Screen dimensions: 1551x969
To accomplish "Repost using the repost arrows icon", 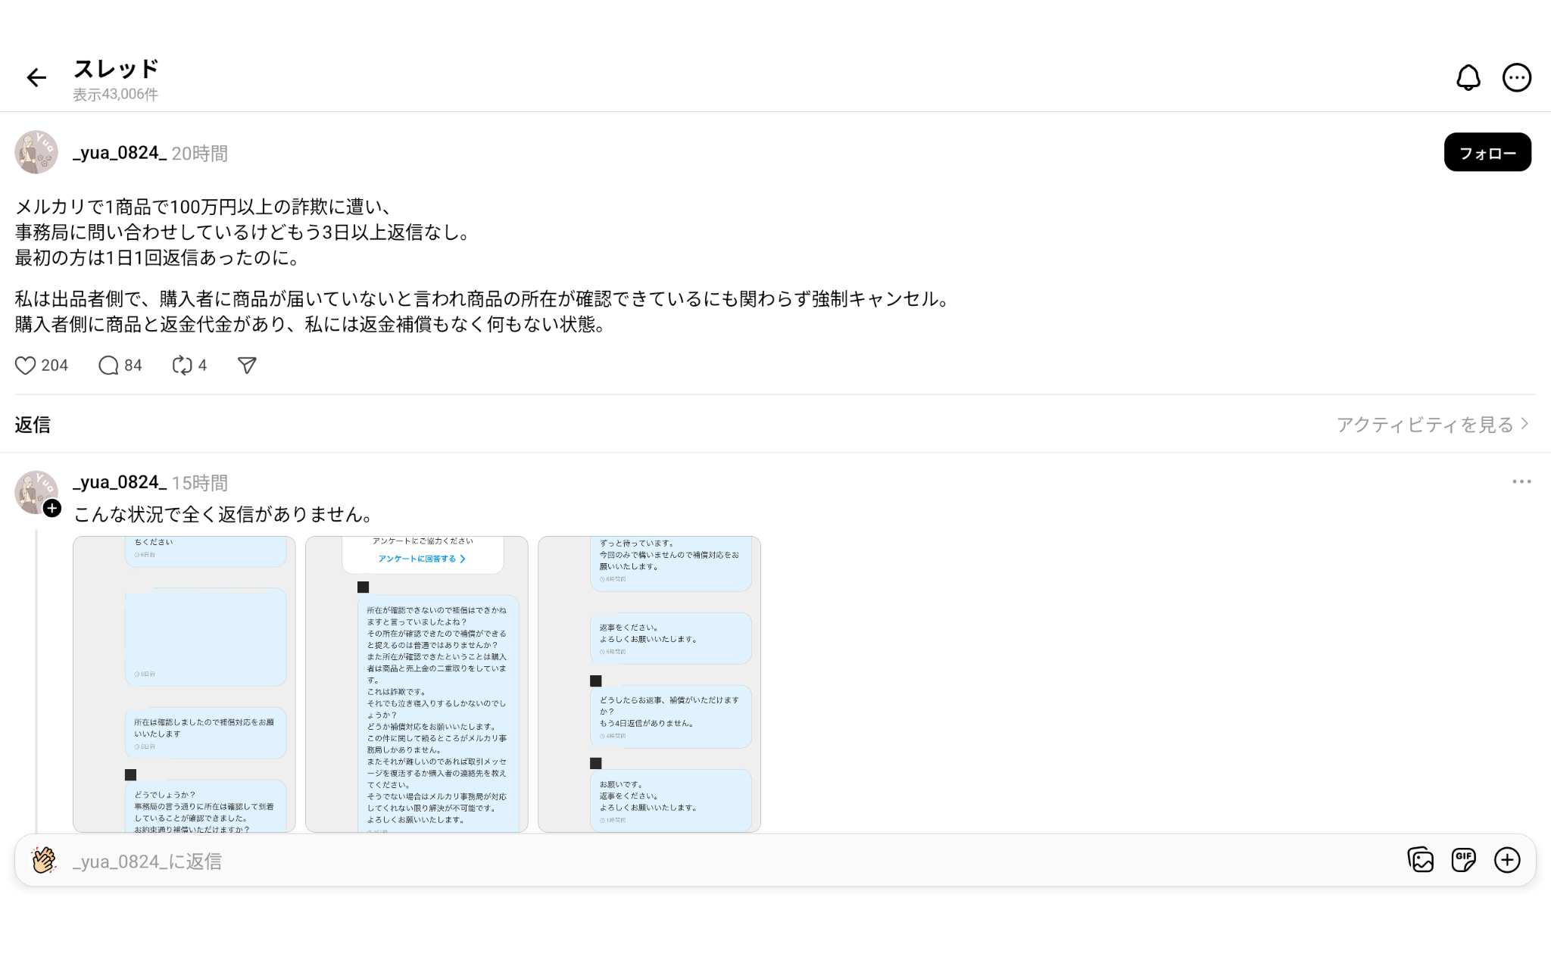I will click(x=182, y=366).
